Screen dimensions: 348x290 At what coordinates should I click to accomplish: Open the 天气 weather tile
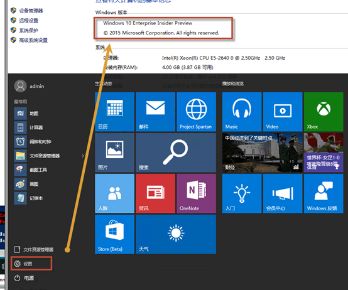176,234
